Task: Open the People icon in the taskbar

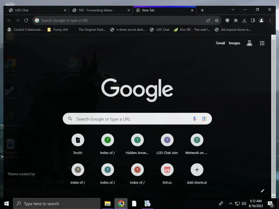Action: pos(221,204)
